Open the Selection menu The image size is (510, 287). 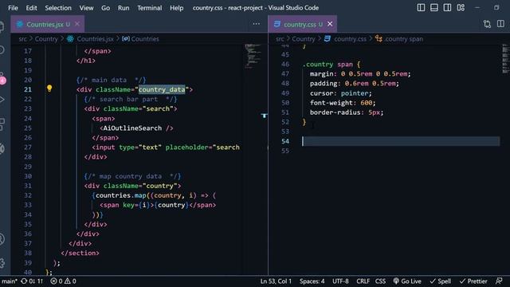[x=58, y=8]
